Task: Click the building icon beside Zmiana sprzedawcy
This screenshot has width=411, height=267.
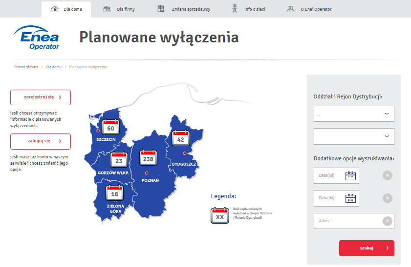Action: click(x=161, y=9)
